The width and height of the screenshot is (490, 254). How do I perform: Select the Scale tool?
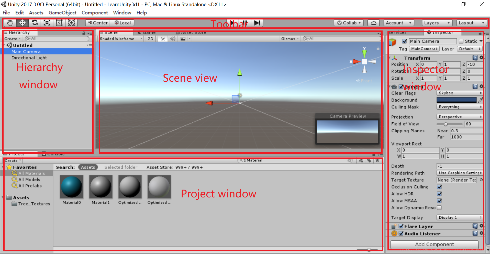pos(47,23)
